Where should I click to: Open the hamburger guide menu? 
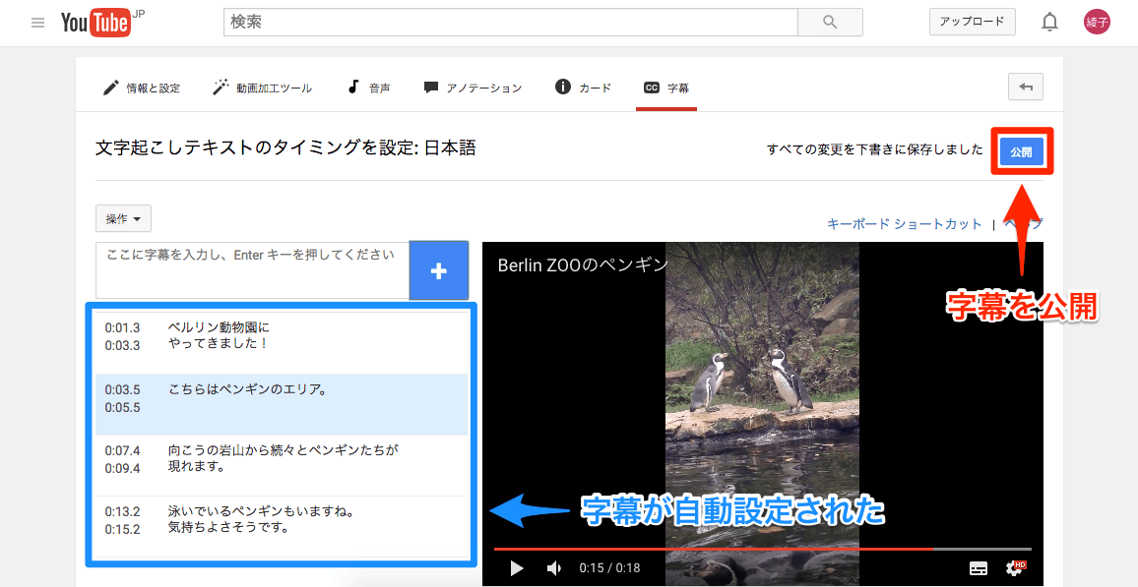(37, 23)
